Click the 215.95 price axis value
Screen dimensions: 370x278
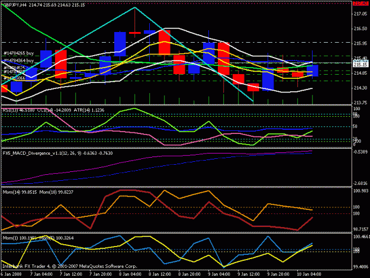361,43
